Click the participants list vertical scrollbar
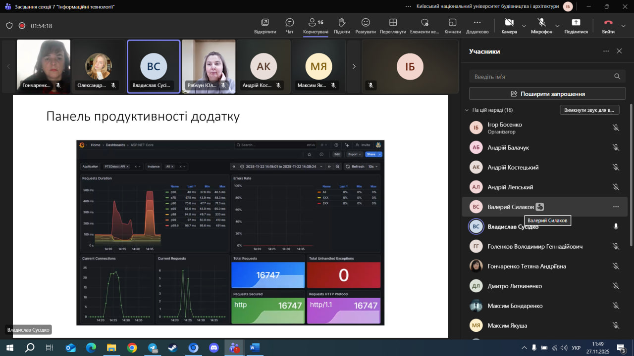The height and width of the screenshot is (356, 634). click(631, 173)
